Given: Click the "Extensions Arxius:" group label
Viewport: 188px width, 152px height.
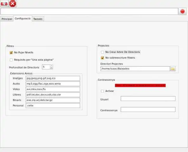Looking at the screenshot, I should point(22,73).
